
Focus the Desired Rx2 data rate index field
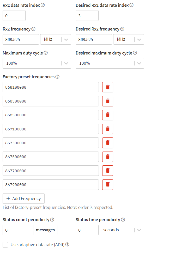pos(87,15)
